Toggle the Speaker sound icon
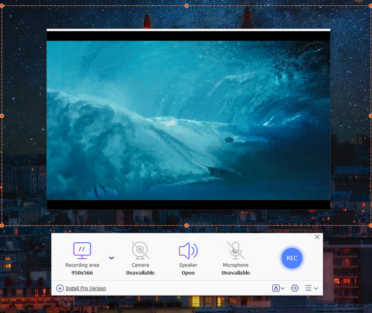 pyautogui.click(x=188, y=250)
